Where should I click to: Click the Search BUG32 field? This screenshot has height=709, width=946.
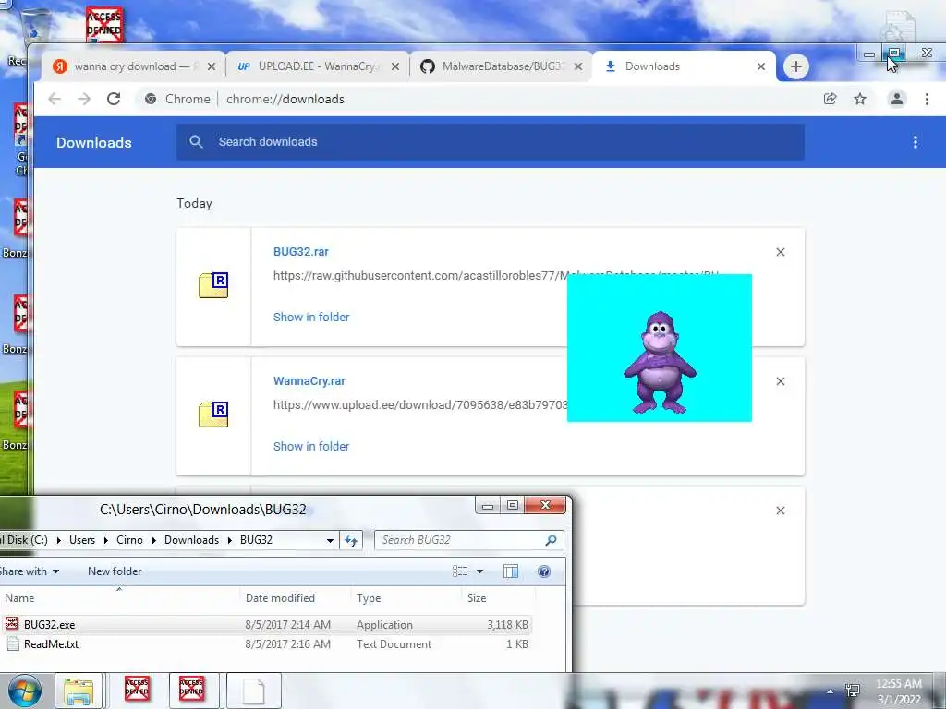(x=469, y=540)
